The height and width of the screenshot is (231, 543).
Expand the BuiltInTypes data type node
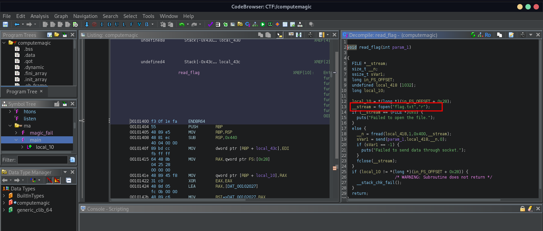pyautogui.click(x=4, y=196)
